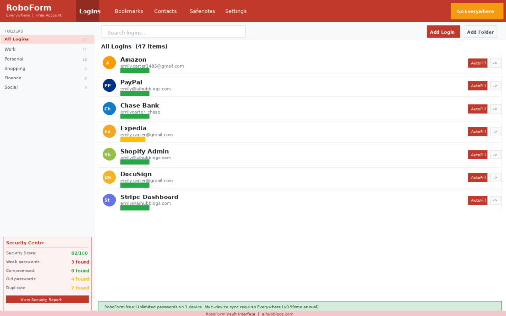AutoFill the Expedia login
Viewport: 506px width, 316px height.
[478, 131]
